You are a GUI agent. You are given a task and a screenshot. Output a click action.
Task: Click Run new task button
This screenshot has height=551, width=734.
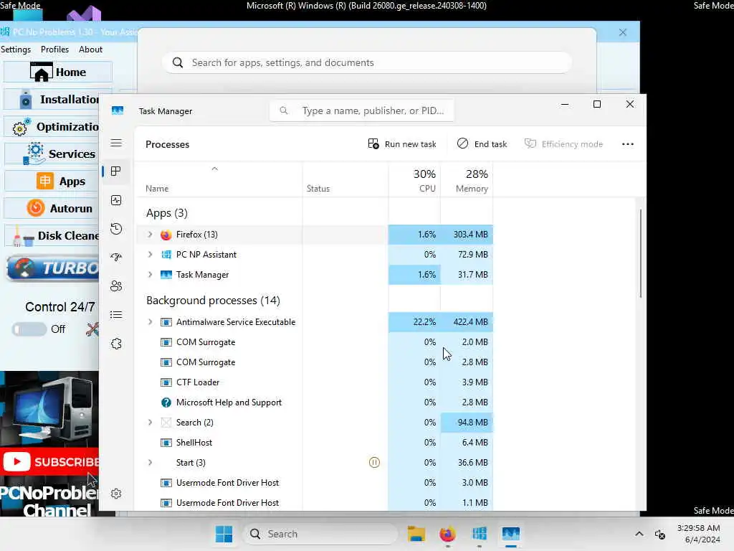point(402,144)
